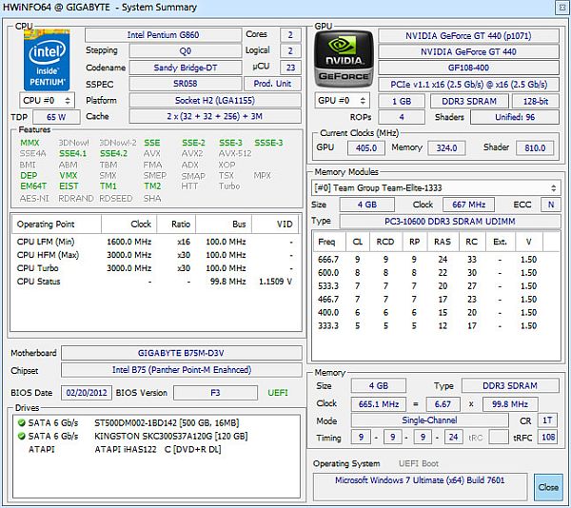Click the green status icon for KINGSTON drive
This screenshot has height=508, width=571.
tap(22, 436)
